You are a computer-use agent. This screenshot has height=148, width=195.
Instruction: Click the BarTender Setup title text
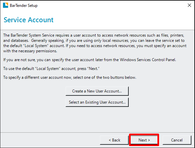click(24, 6)
